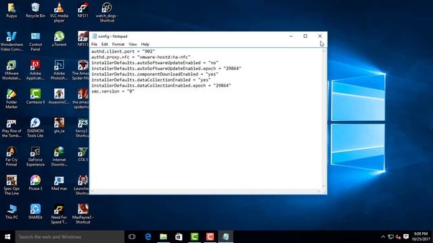Open the Windows Store taskbar icon
The width and height of the screenshot is (433, 243).
179,237
